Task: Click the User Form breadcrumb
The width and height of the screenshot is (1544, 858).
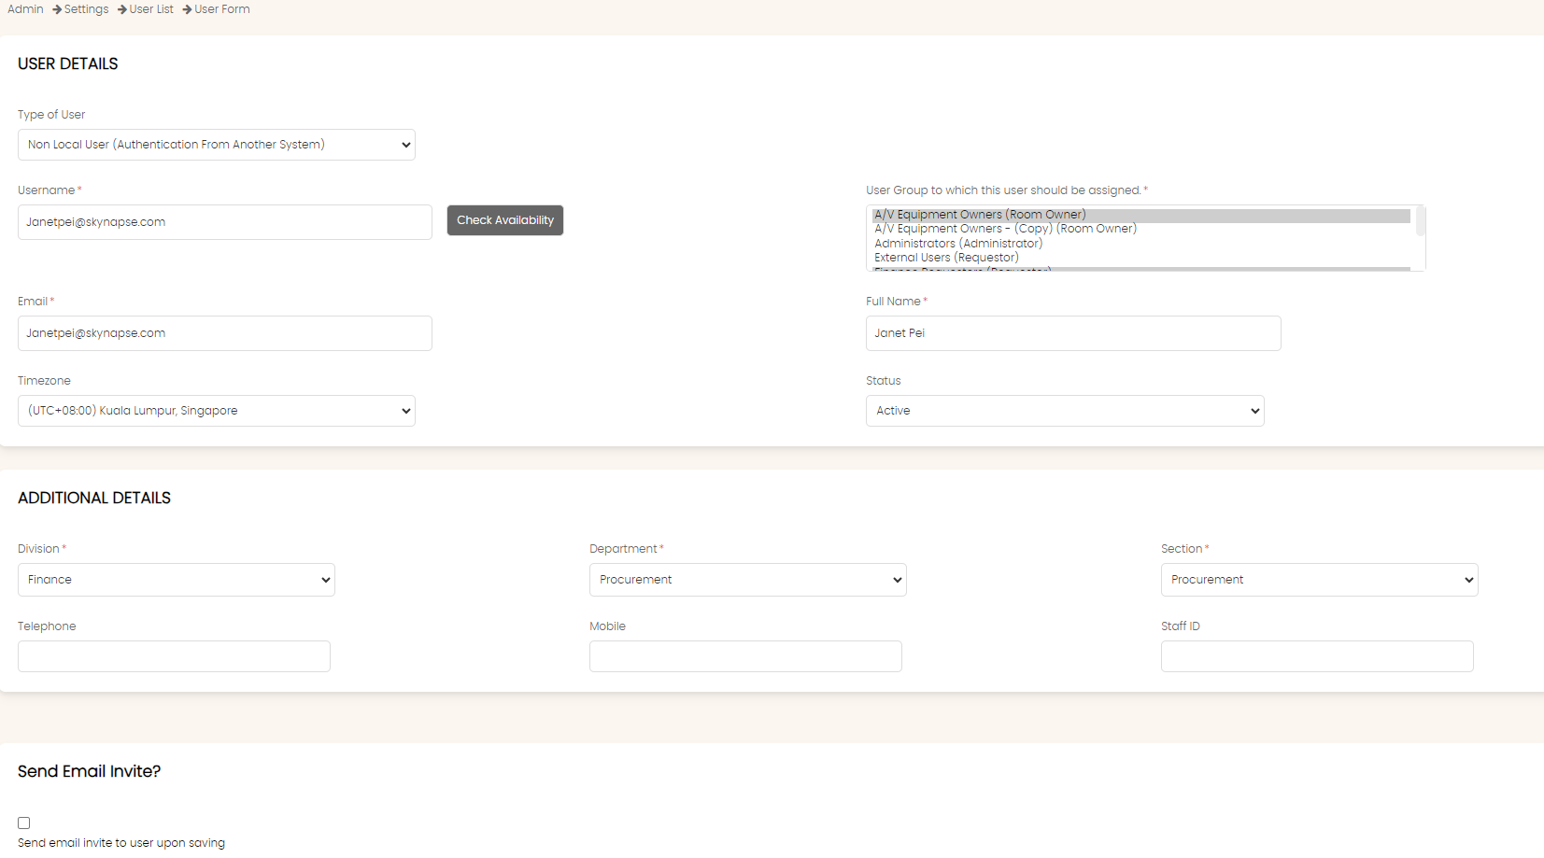Action: click(x=222, y=9)
